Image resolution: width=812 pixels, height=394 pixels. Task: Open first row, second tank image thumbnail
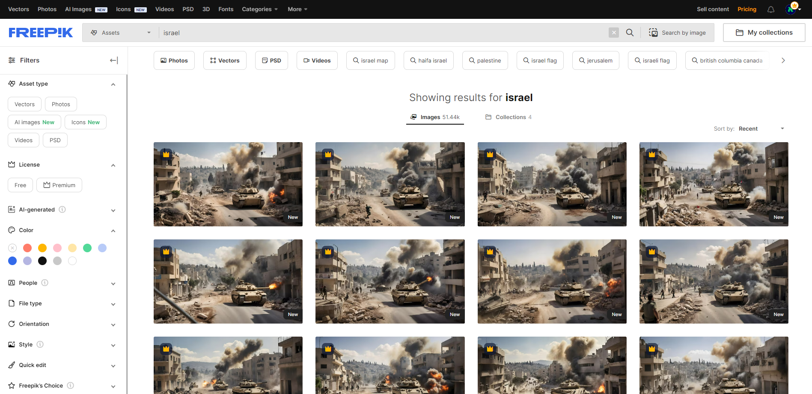point(390,184)
